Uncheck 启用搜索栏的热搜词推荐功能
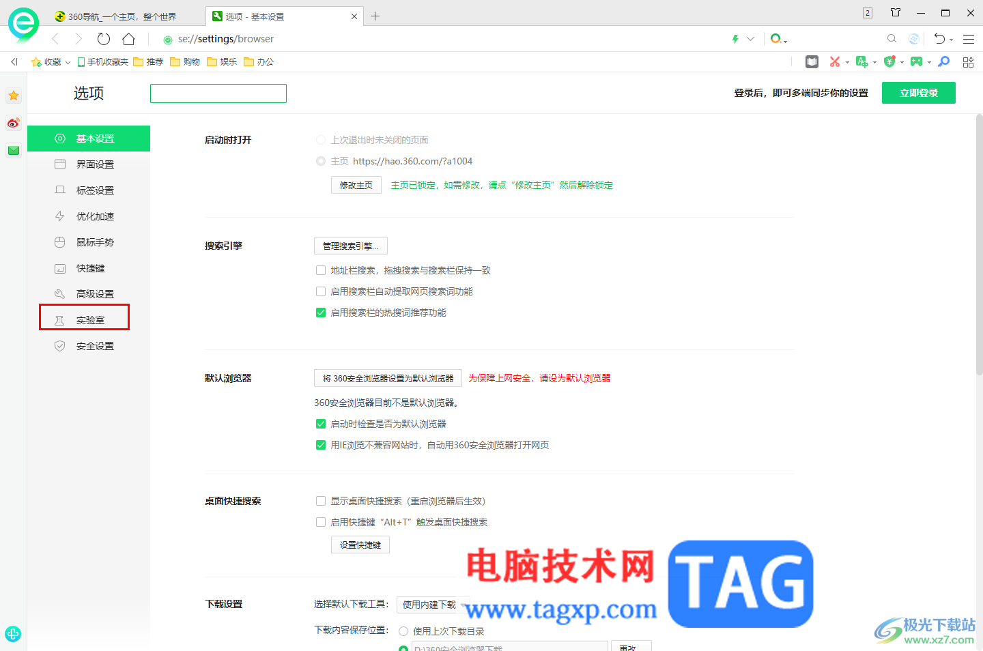The image size is (983, 651). 321,313
